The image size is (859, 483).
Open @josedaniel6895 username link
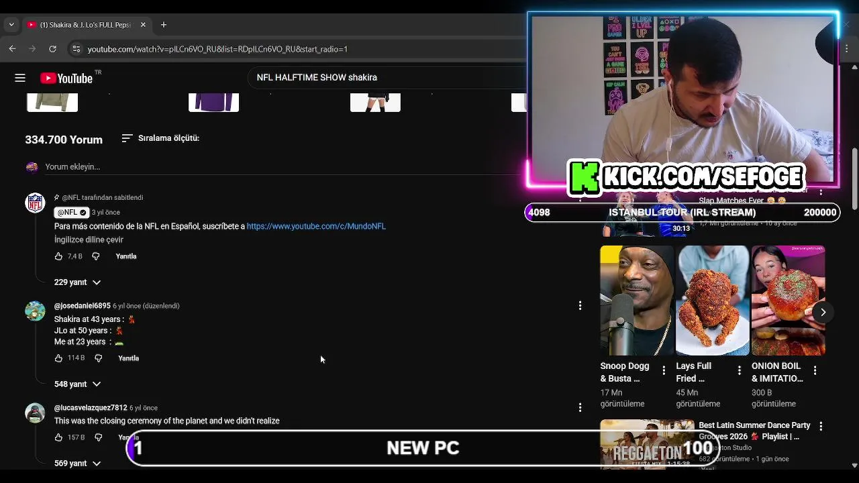83,306
